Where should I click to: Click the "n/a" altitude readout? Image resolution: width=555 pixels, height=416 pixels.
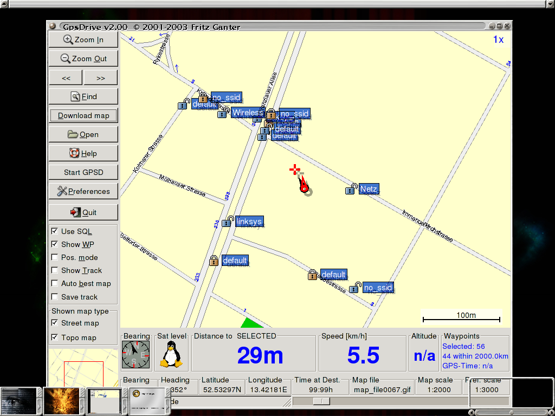[424, 355]
